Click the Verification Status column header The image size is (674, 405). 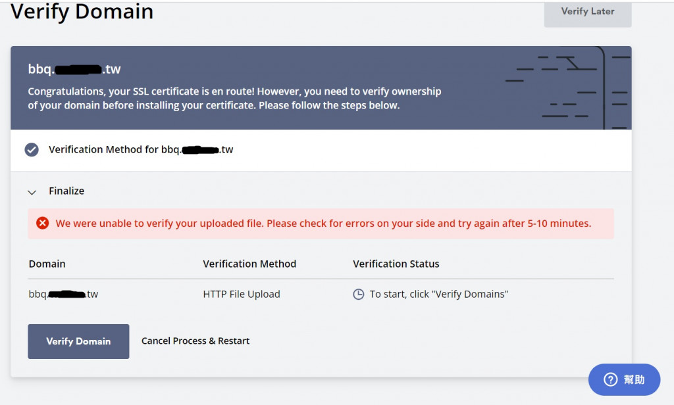(396, 264)
